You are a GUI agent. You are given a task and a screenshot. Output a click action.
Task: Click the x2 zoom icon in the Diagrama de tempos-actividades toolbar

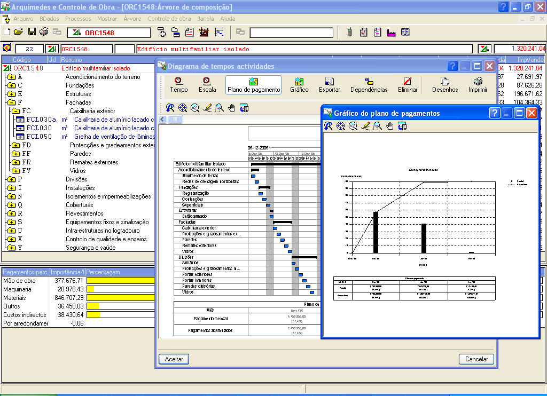194,108
